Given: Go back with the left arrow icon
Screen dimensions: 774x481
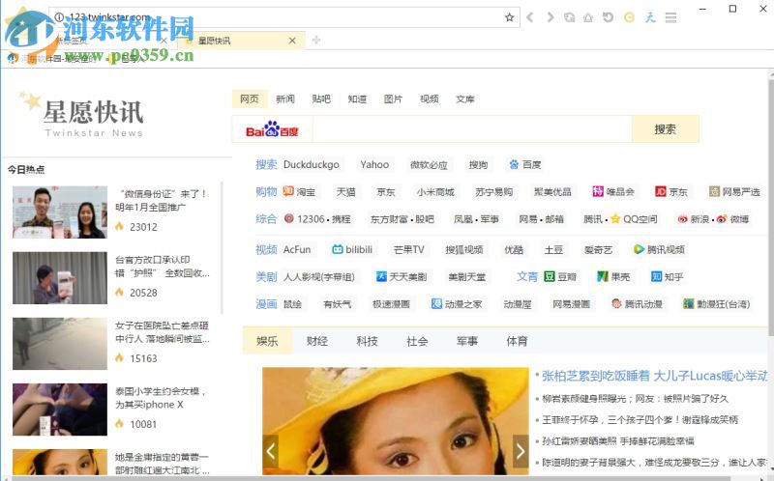Looking at the screenshot, I should 530,17.
